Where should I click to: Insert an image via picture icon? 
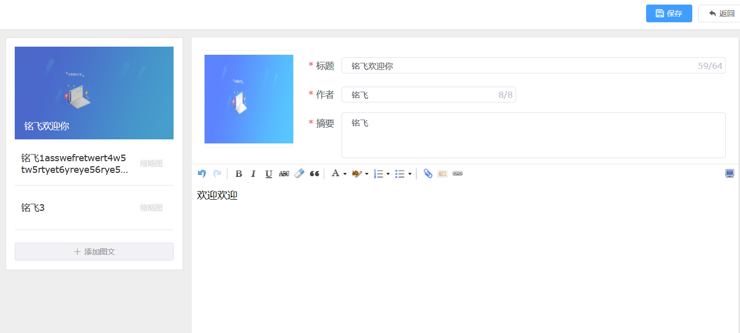click(x=443, y=174)
